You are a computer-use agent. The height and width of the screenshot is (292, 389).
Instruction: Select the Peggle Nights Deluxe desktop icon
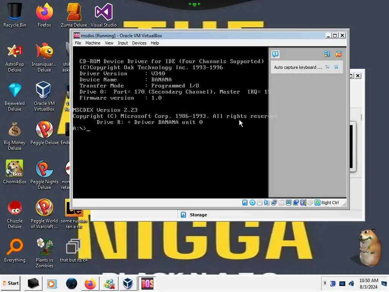coord(44,175)
